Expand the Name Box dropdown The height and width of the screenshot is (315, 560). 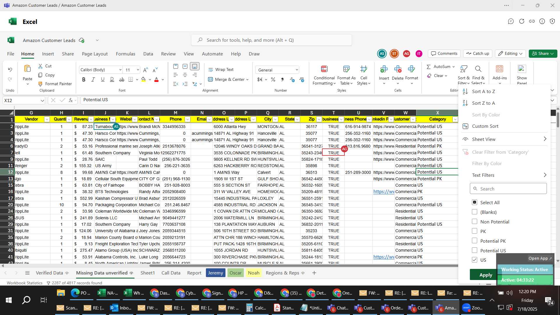pyautogui.click(x=42, y=101)
